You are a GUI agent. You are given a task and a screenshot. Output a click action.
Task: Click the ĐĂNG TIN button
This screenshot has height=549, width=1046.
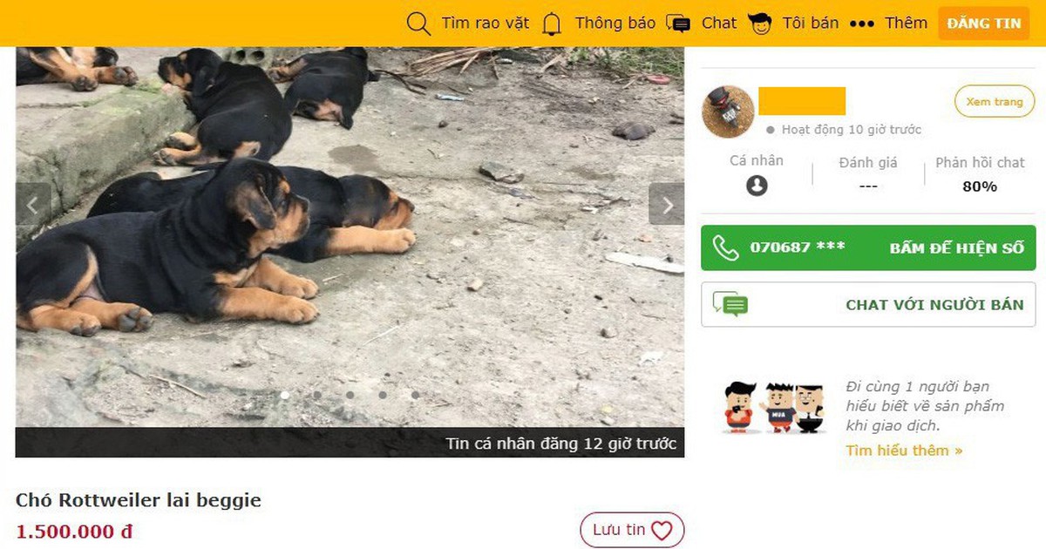click(x=984, y=24)
